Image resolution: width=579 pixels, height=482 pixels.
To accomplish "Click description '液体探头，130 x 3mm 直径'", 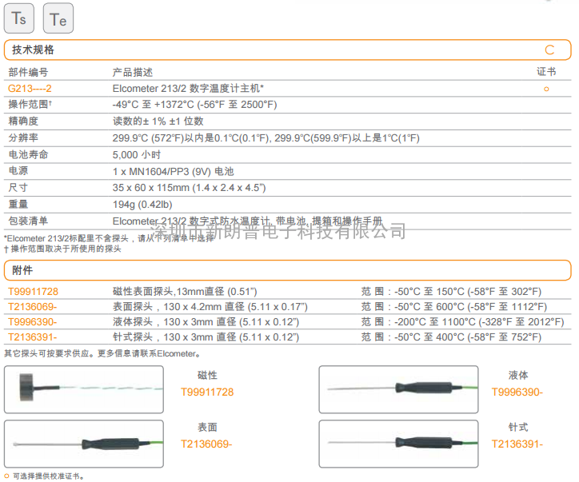I will [206, 322].
